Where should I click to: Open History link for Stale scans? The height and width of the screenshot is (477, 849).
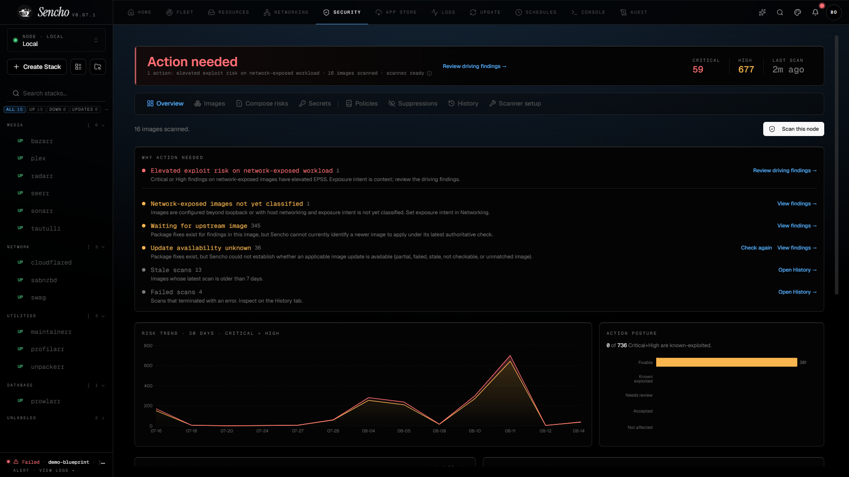[x=797, y=270]
